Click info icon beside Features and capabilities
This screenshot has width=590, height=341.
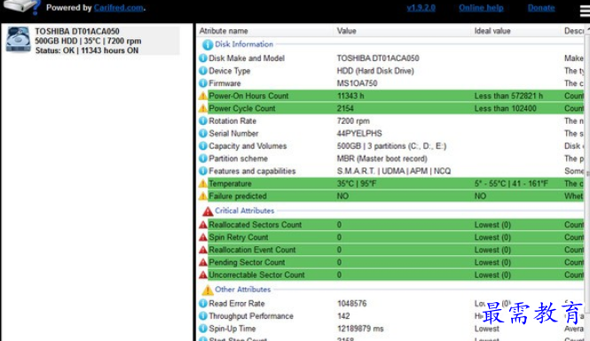coord(203,171)
